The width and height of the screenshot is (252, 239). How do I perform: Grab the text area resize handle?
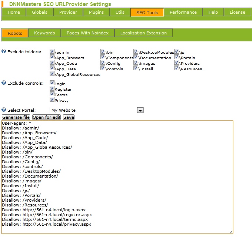tap(231, 232)
